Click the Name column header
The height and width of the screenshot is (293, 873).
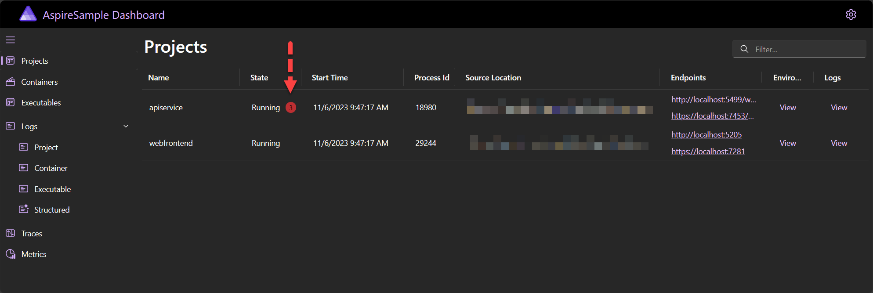[x=159, y=78]
